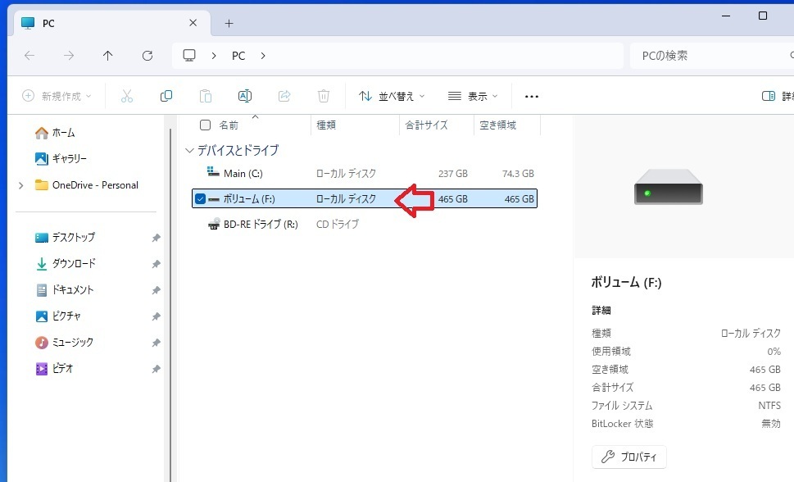Click the 74.3 GB free space cell
This screenshot has width=794, height=482.
518,173
